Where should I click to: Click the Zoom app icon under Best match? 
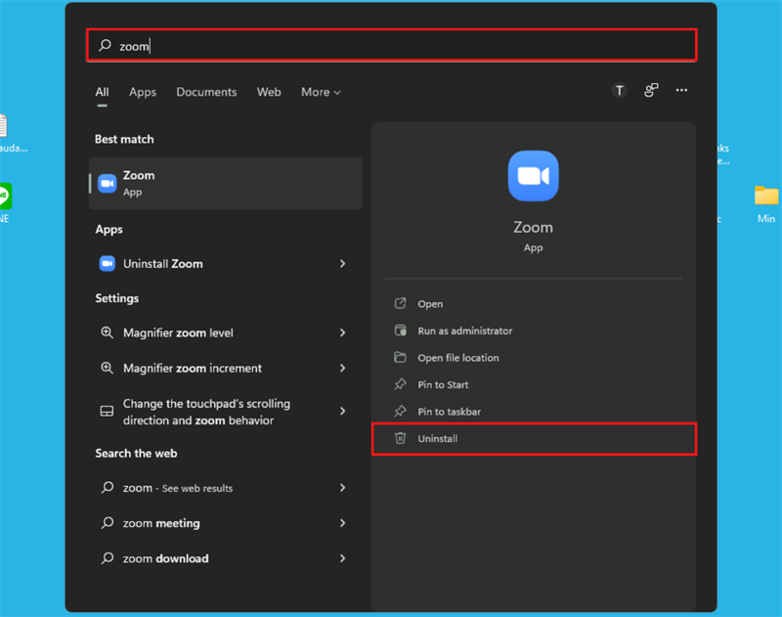click(108, 184)
